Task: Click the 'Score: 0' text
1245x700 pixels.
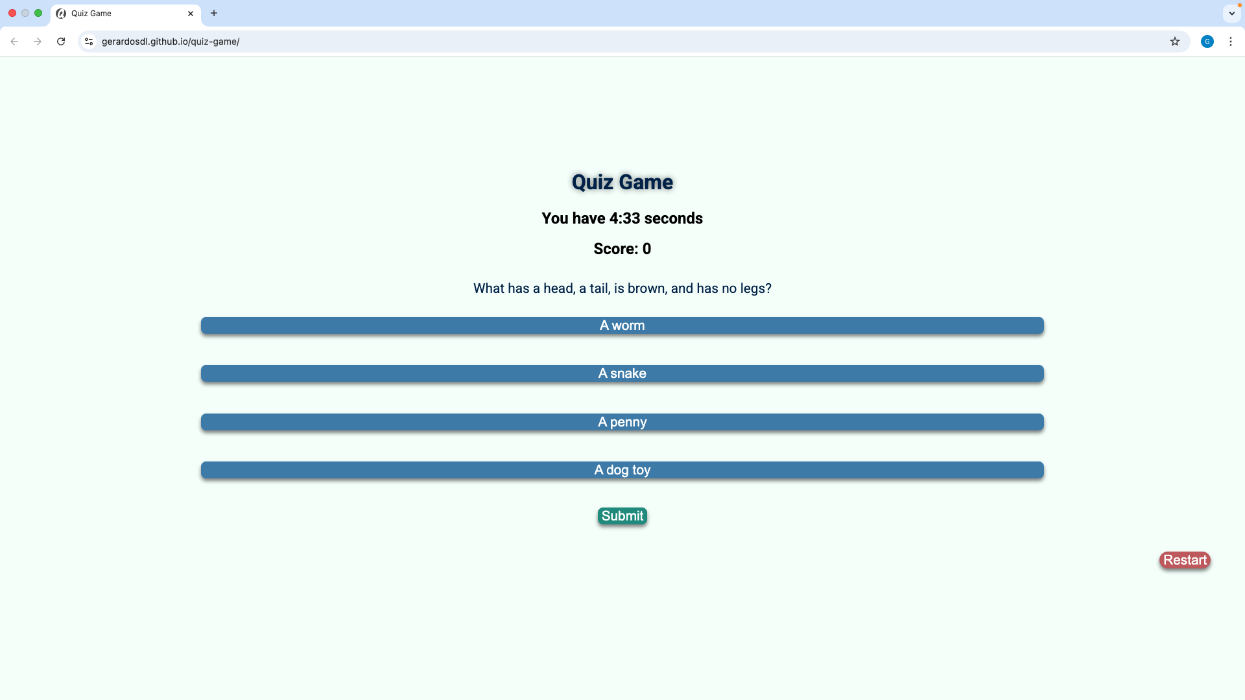Action: pyautogui.click(x=622, y=249)
